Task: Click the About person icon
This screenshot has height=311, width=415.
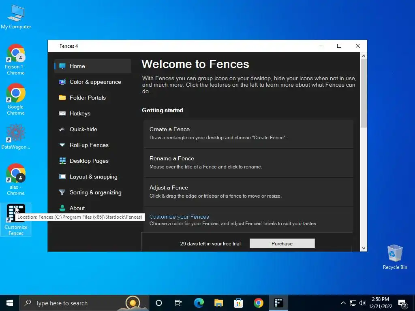Action: pyautogui.click(x=62, y=208)
